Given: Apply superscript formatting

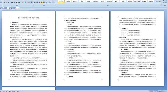Looking at the screenshot, I should (x=17, y=2).
